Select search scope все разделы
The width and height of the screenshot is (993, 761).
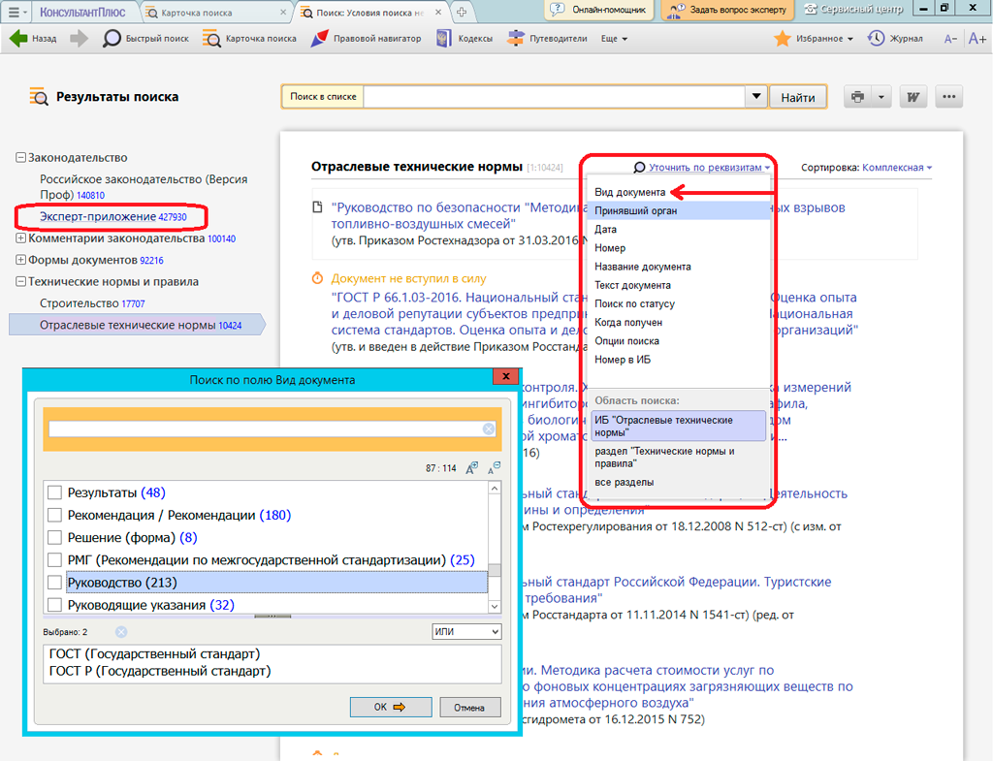click(624, 483)
